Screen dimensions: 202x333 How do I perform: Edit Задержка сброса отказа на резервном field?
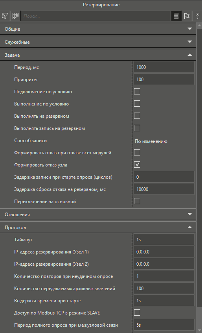click(x=164, y=189)
